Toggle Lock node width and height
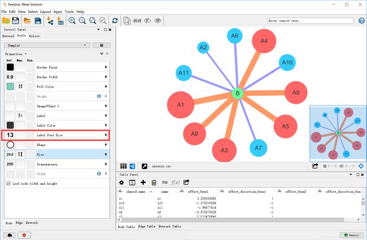This screenshot has width=367, height=240. [x=8, y=184]
